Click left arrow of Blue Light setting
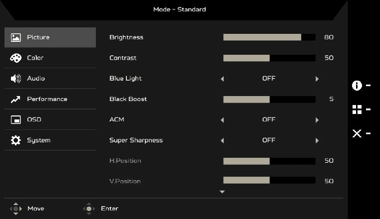Screen dimensions: 380x219 click(222, 79)
